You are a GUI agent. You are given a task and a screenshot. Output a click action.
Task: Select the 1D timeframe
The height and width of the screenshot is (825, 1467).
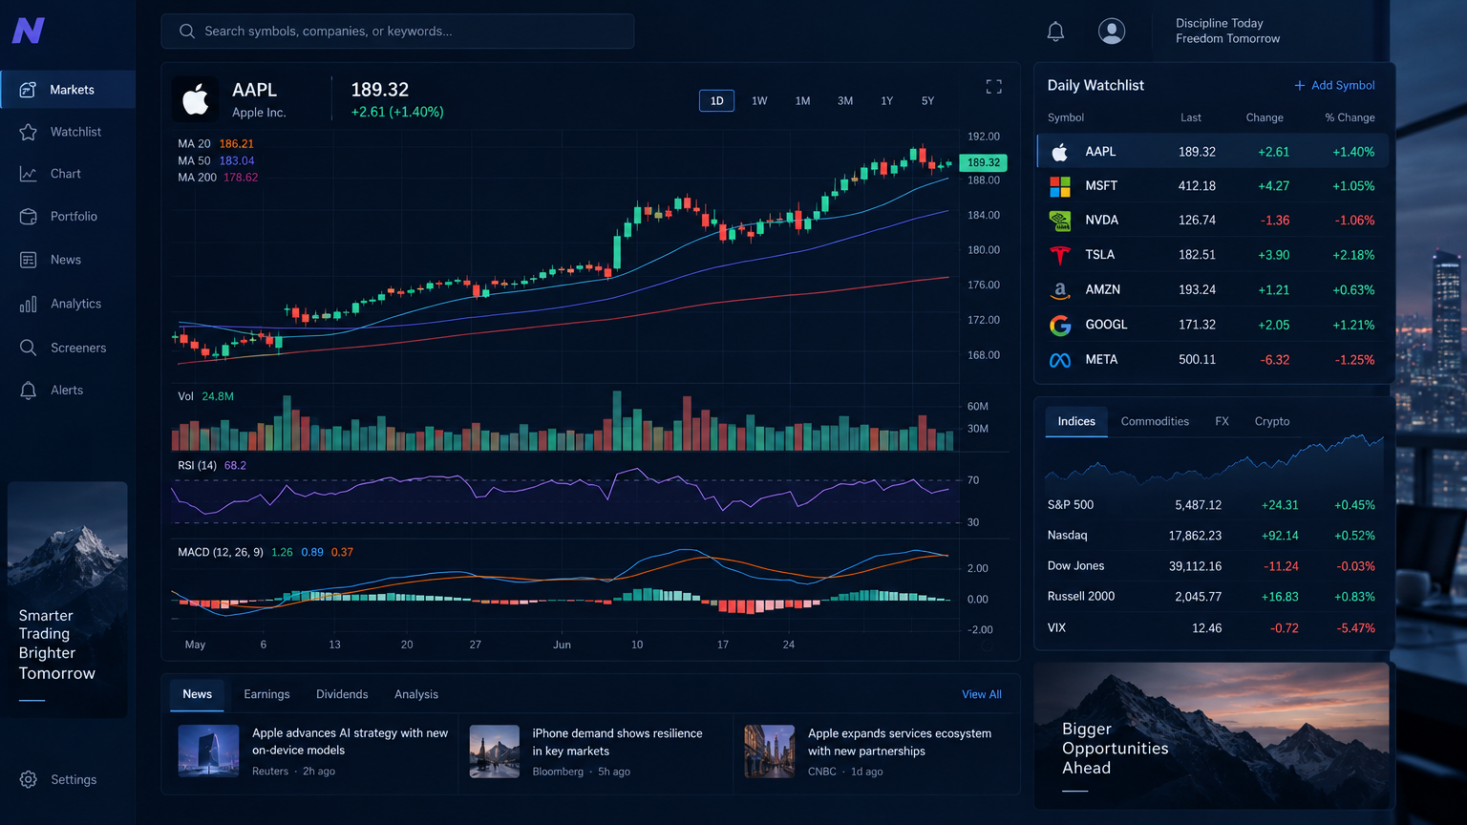pyautogui.click(x=717, y=101)
